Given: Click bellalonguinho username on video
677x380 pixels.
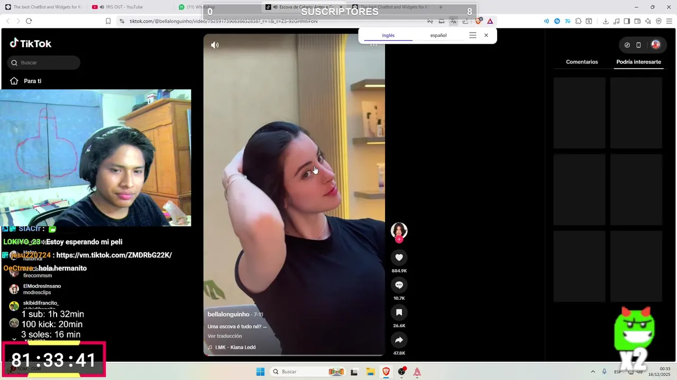Looking at the screenshot, I should 228,315.
